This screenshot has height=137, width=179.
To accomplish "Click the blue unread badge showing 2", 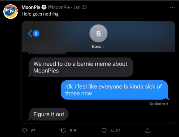I will pos(36,33).
